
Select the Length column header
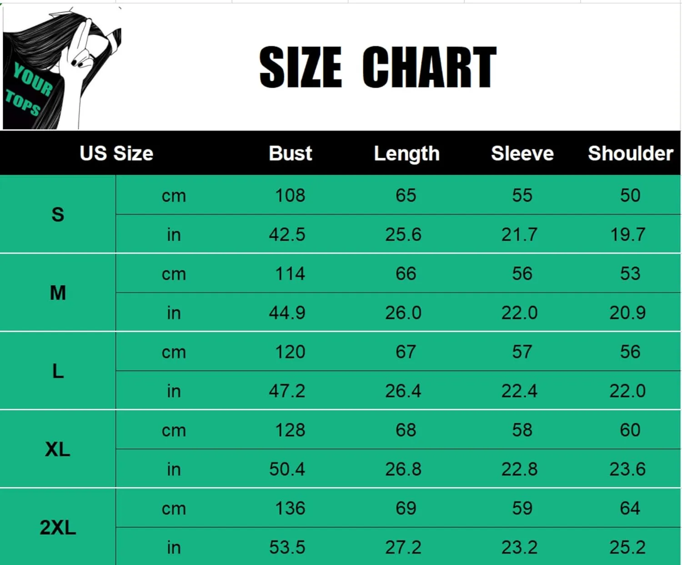pos(406,154)
